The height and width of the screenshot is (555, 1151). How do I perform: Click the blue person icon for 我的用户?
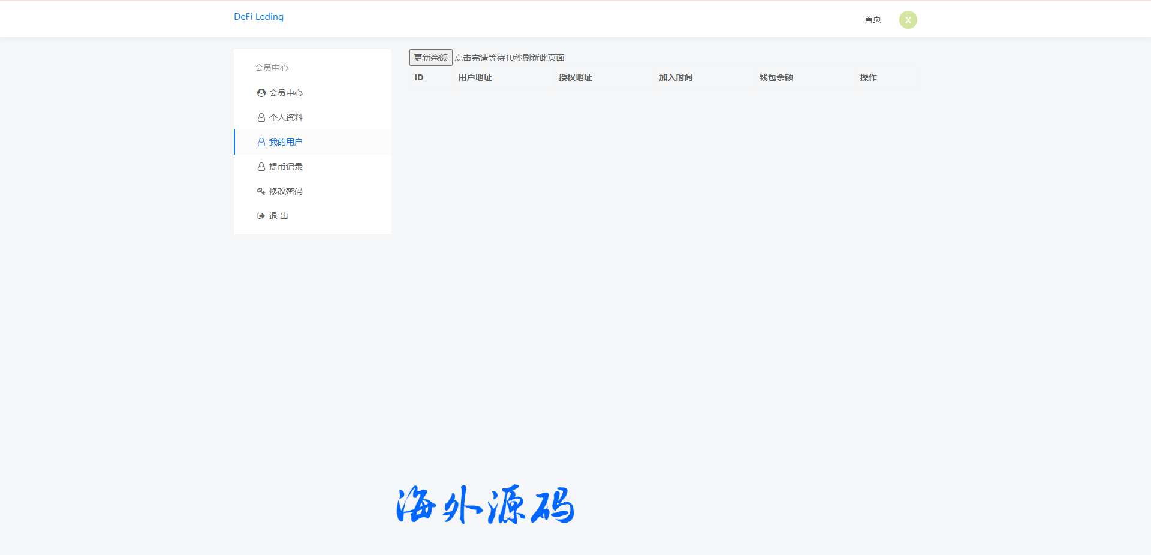(x=261, y=142)
